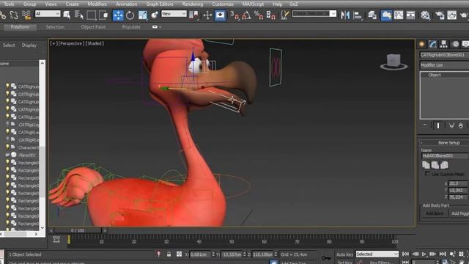Image resolution: width=469 pixels, height=264 pixels.
Task: Toggle Window/Crossing selection icon
Action: [103, 15]
